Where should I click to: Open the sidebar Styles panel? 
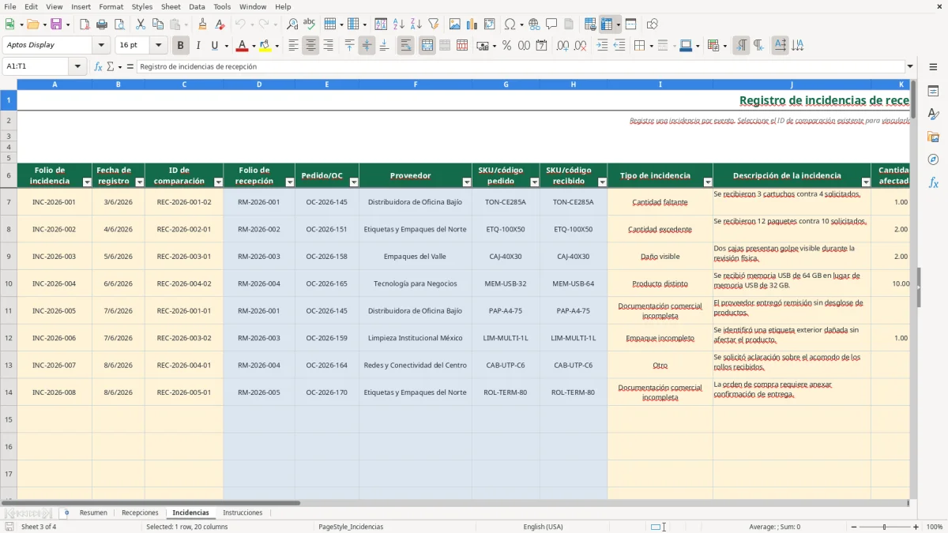pos(933,114)
